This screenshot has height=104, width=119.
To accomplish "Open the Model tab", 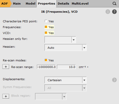I will point(31,4).
